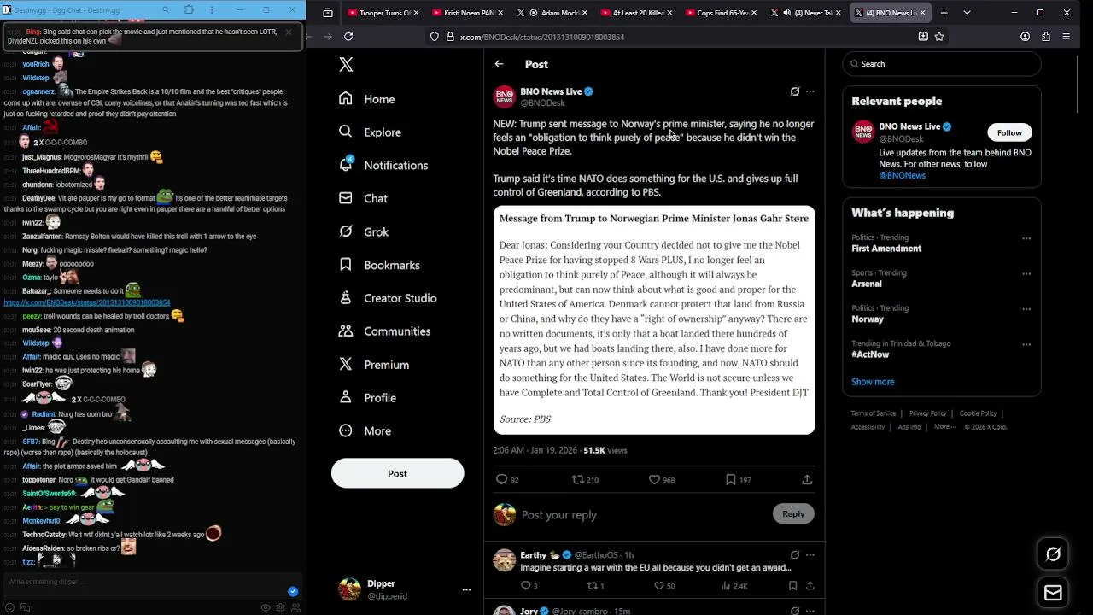Open a new browser tab

pos(944,13)
